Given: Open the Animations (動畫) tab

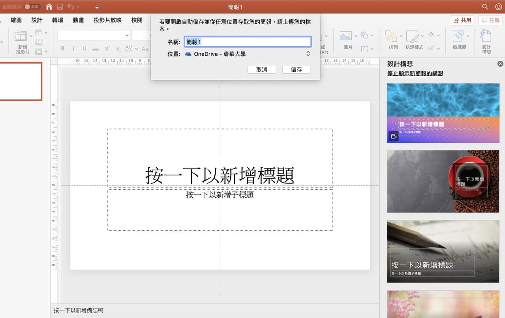Looking at the screenshot, I should point(78,20).
